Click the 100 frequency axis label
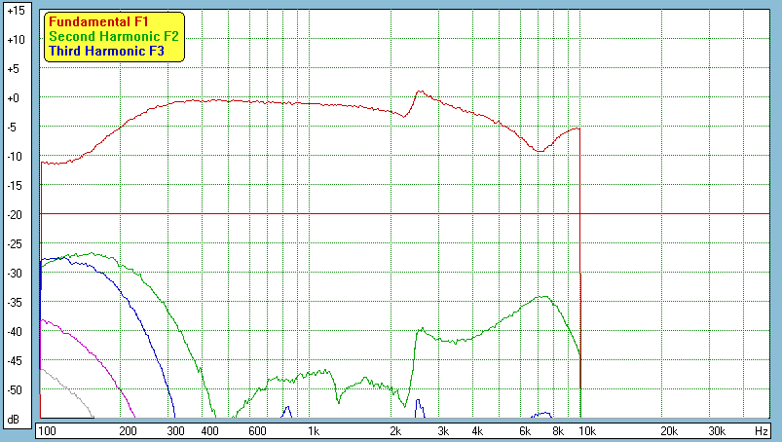The width and height of the screenshot is (782, 442). coord(46,430)
